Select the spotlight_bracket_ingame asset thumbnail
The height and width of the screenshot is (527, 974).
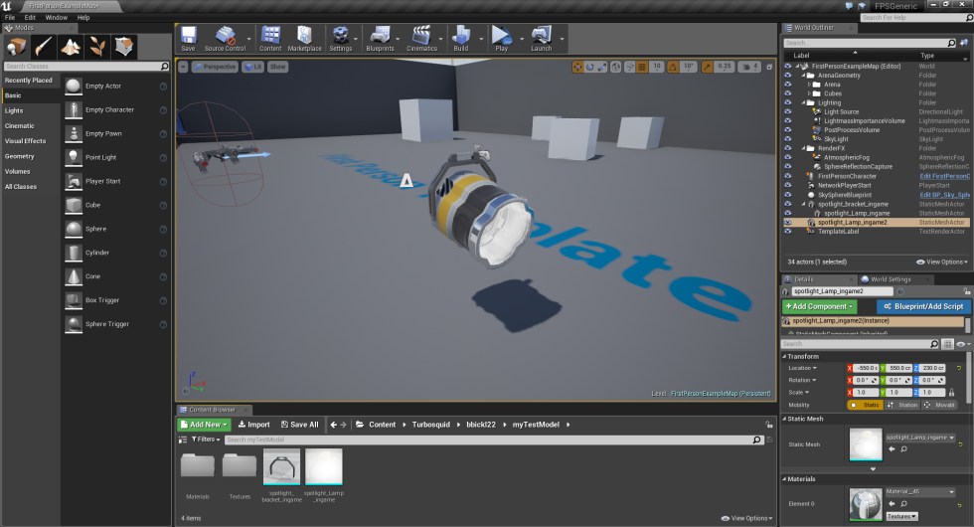click(x=281, y=465)
